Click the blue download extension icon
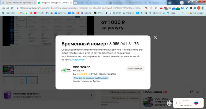This screenshot has height=109, width=206. (x=182, y=8)
